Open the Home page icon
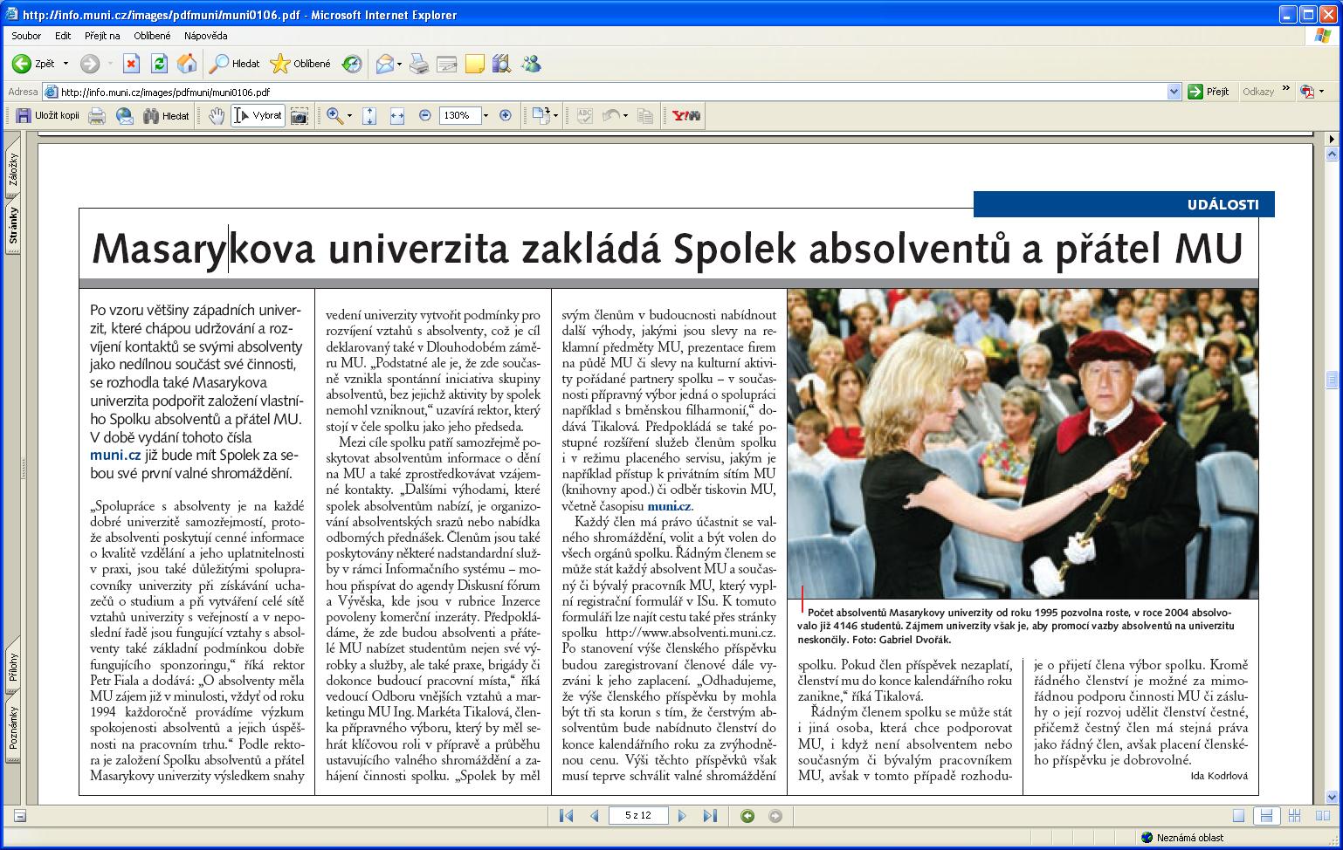The image size is (1343, 850). (x=187, y=64)
